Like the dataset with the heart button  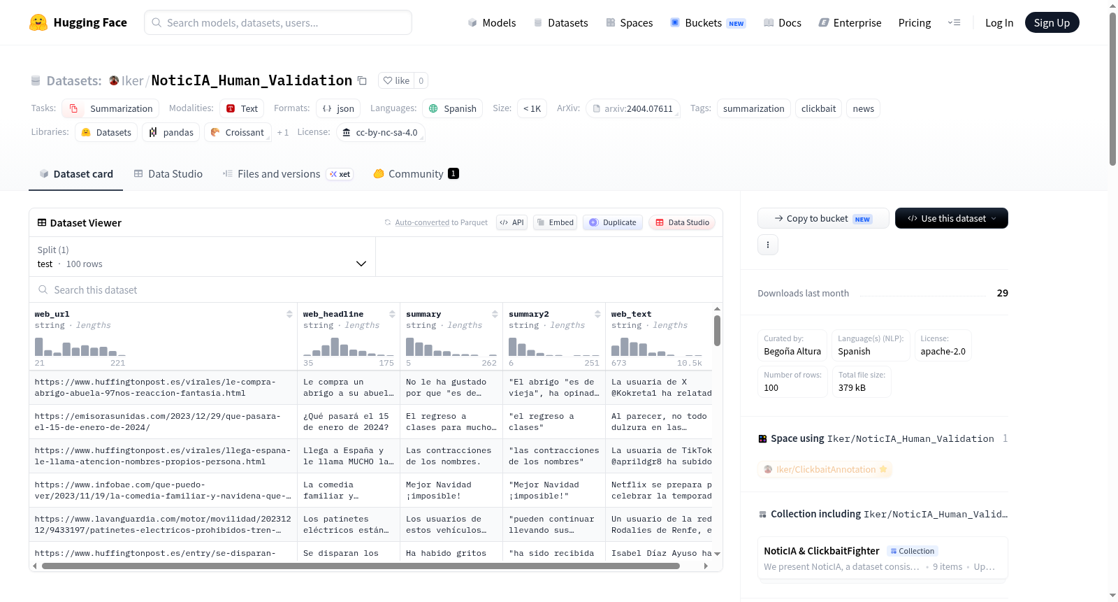tap(396, 80)
